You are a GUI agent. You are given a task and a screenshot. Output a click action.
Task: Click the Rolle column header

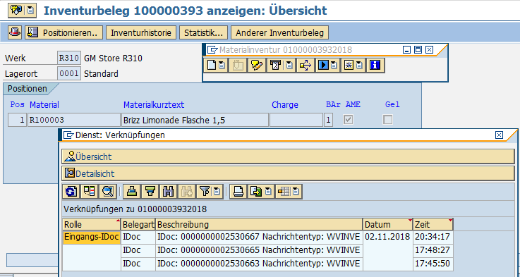[x=91, y=224]
